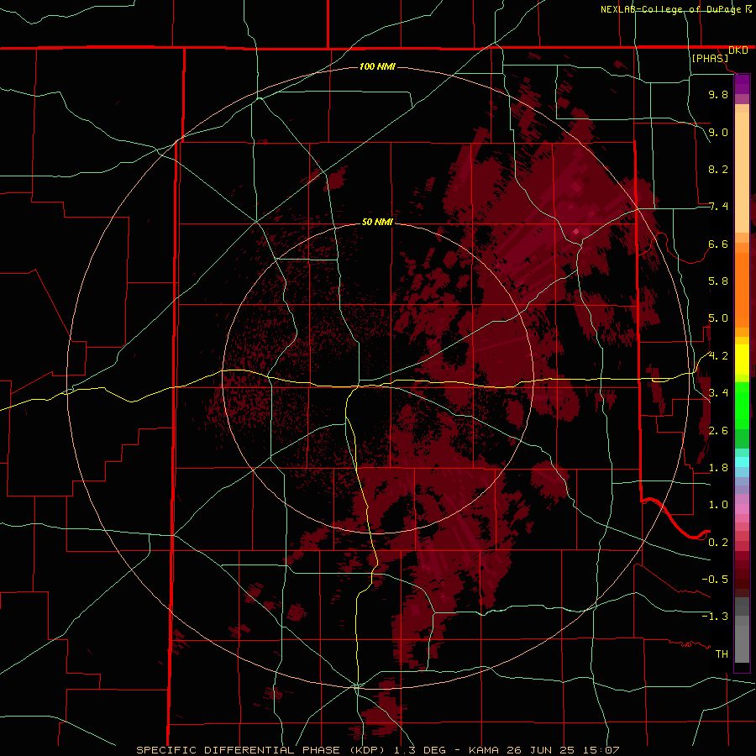This screenshot has height=756, width=756.
Task: Click the 3.4 scale value
Action: (718, 393)
